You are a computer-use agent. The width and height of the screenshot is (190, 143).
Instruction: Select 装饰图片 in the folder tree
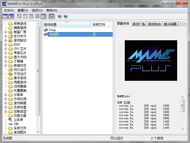(x=20, y=132)
